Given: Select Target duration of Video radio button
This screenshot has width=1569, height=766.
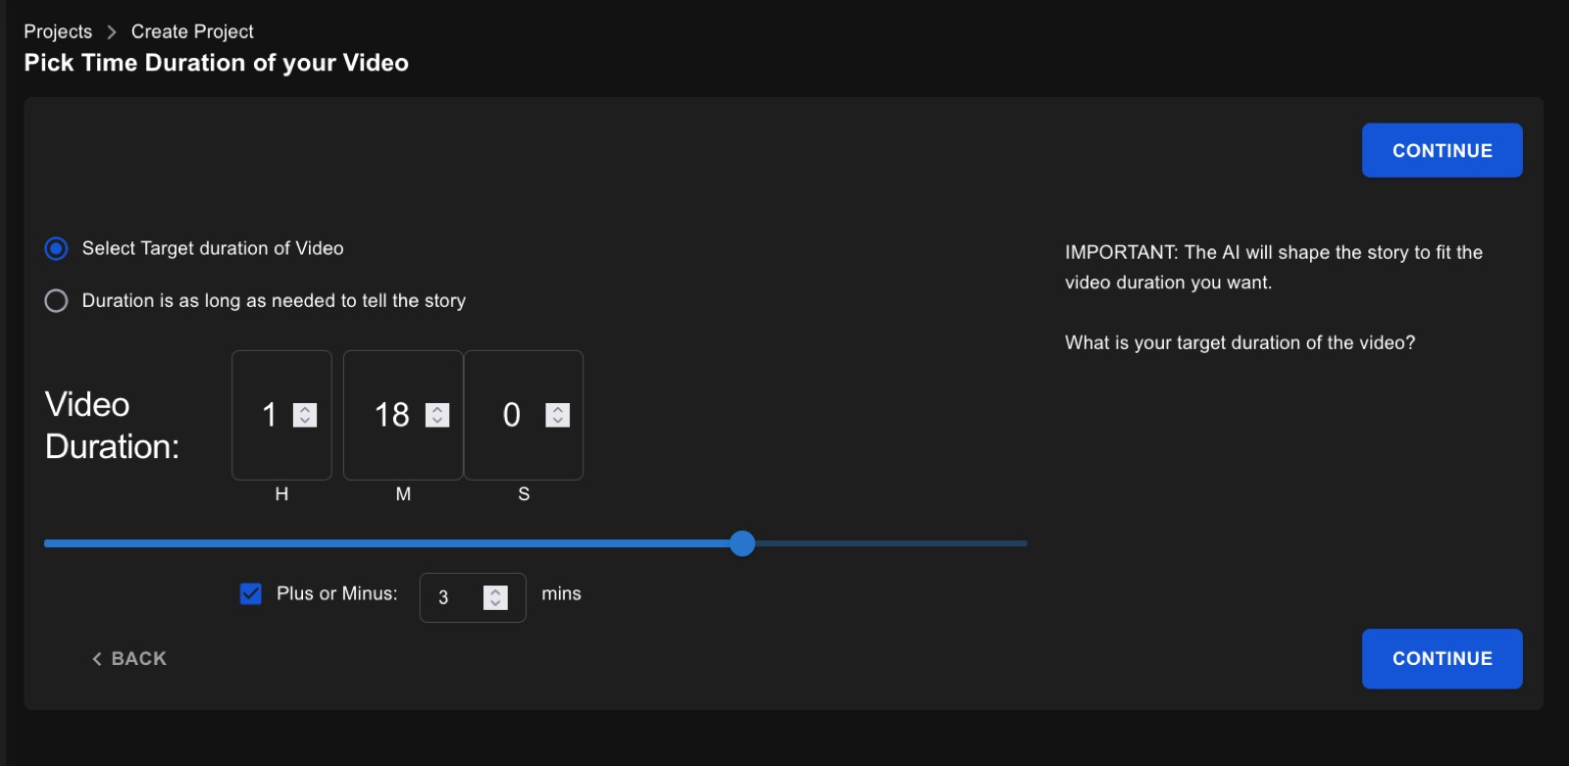Looking at the screenshot, I should pyautogui.click(x=56, y=248).
